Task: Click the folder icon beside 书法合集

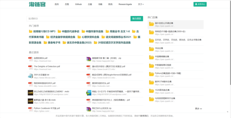Action: (x=151, y=49)
